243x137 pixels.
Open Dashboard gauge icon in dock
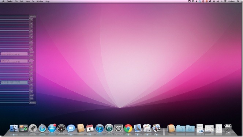coord(61,128)
